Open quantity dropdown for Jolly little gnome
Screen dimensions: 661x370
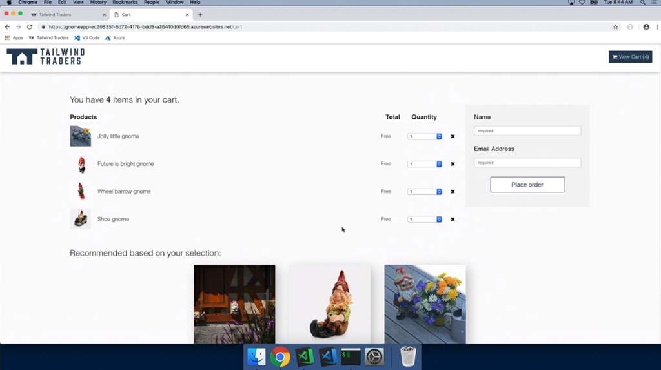[x=425, y=136]
